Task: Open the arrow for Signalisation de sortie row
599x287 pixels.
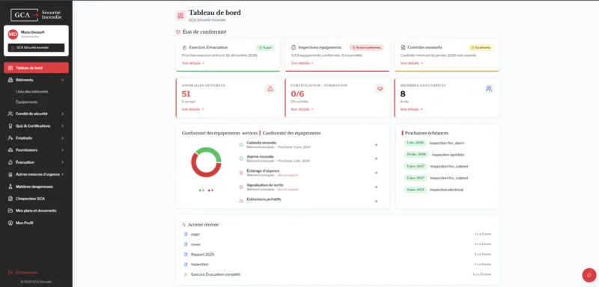Action: [x=376, y=187]
